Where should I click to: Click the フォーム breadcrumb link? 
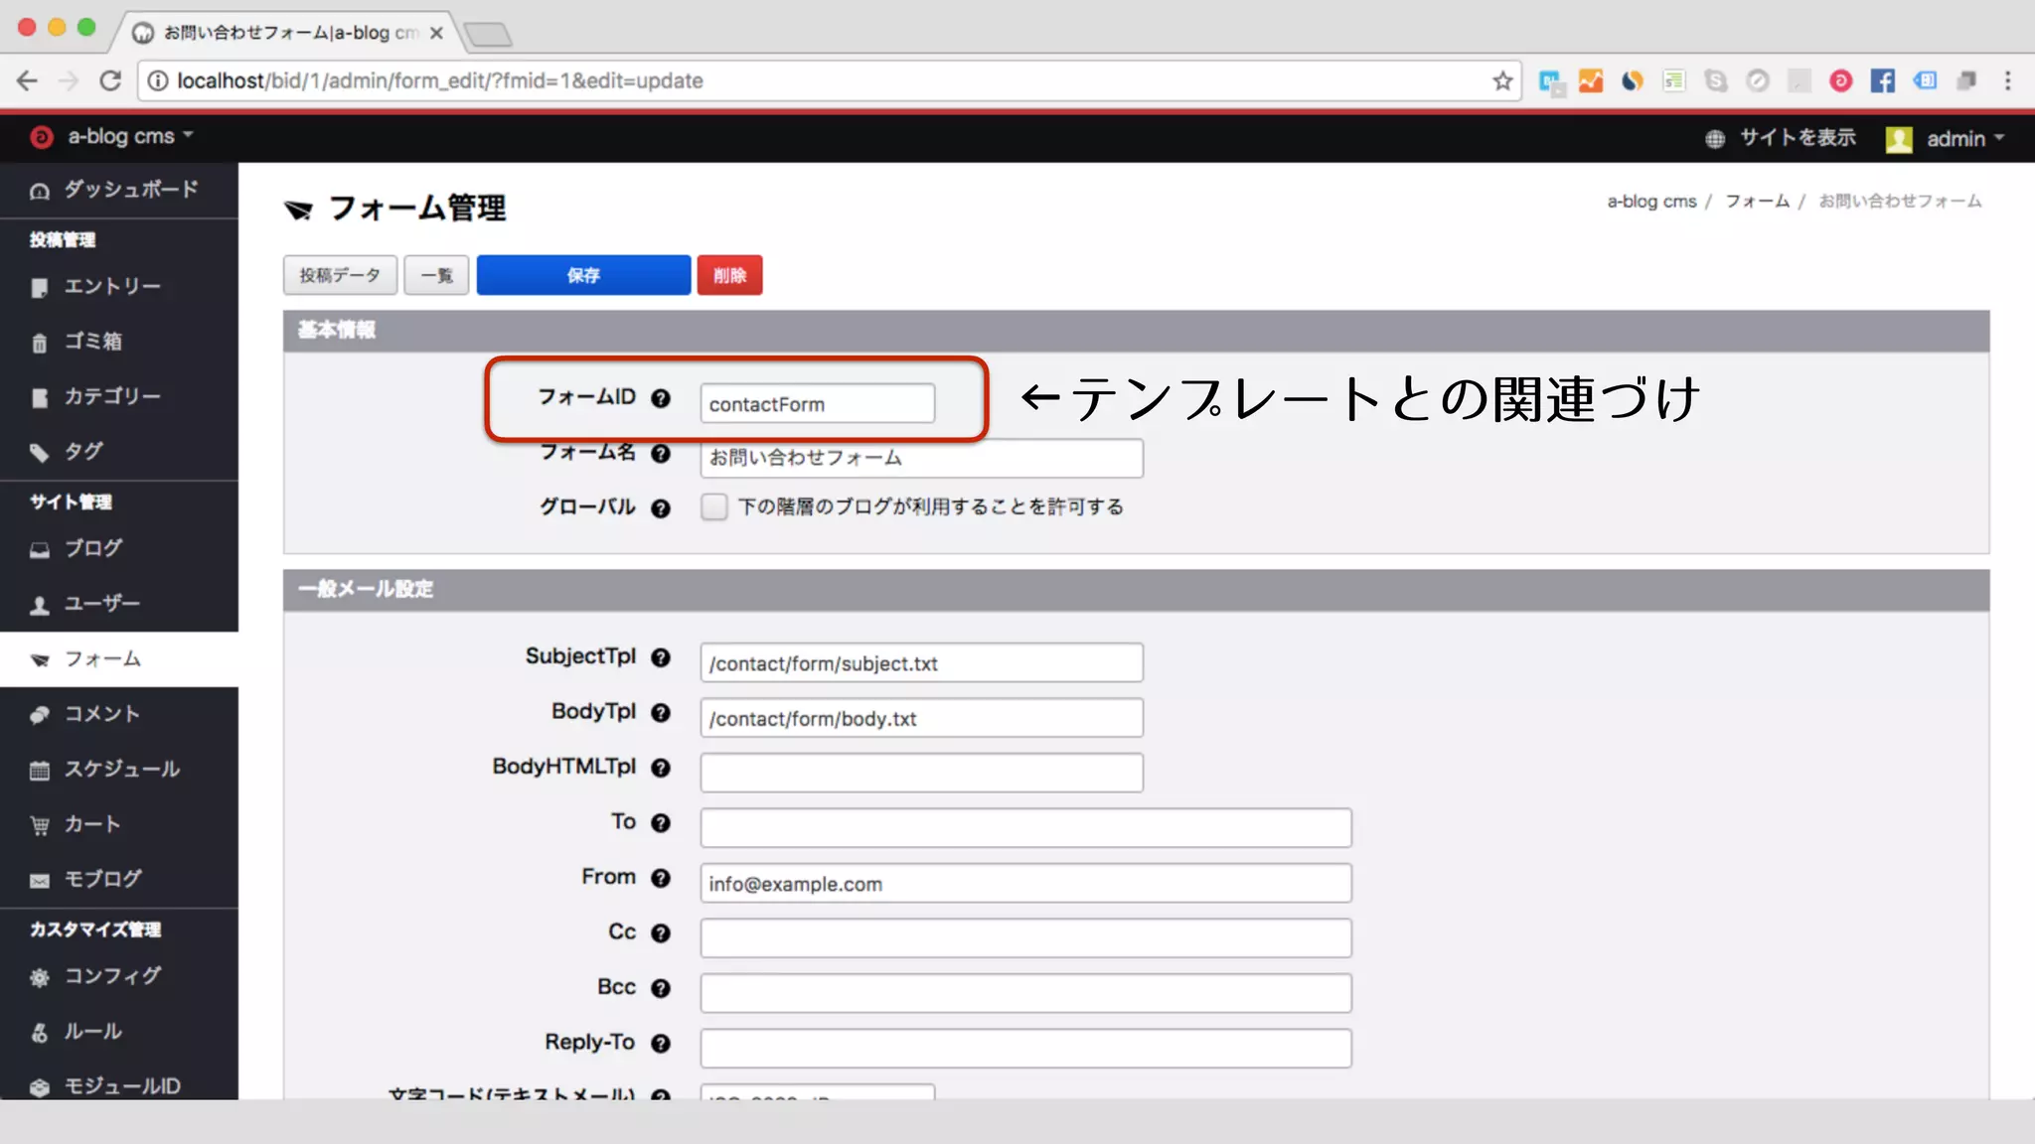click(1757, 202)
